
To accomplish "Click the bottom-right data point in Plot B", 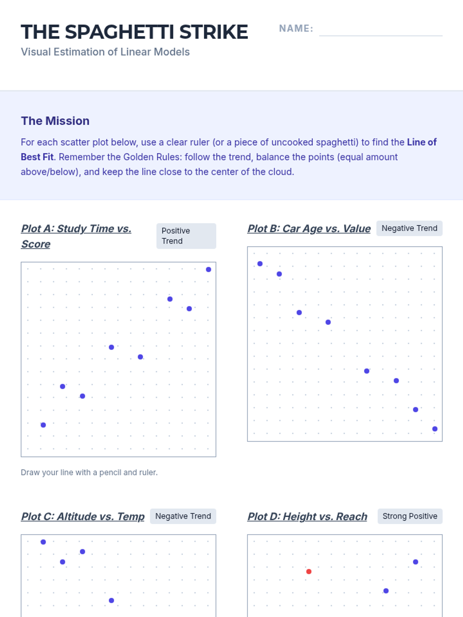I will tap(435, 429).
